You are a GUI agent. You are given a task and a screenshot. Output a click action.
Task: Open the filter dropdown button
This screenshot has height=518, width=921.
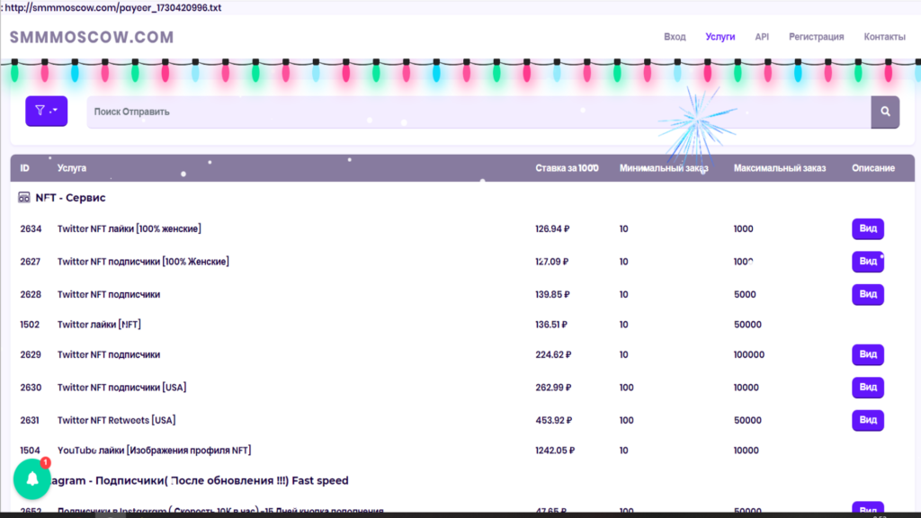(47, 111)
